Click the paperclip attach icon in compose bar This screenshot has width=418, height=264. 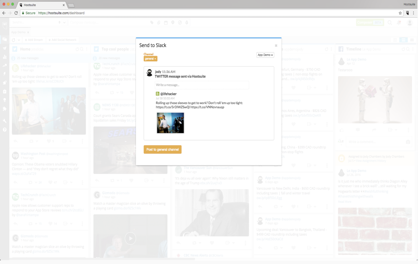[x=159, y=23]
